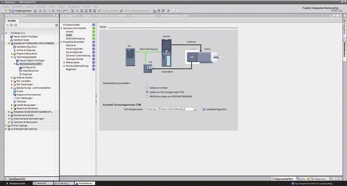This screenshot has height=186, width=347.
Task: Open Traces in the project tree
Action: (x=20, y=91)
